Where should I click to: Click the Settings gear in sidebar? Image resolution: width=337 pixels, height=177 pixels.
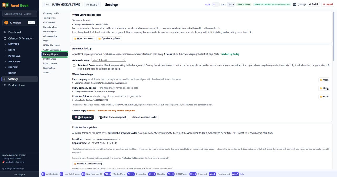click(x=5, y=79)
